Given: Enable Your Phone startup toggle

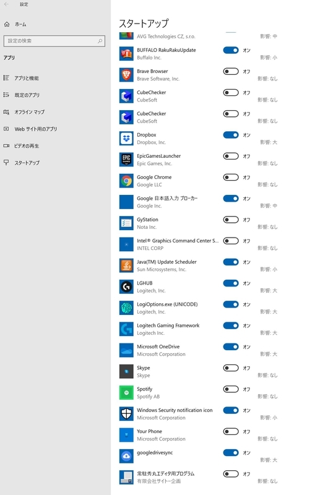Looking at the screenshot, I should tap(231, 431).
